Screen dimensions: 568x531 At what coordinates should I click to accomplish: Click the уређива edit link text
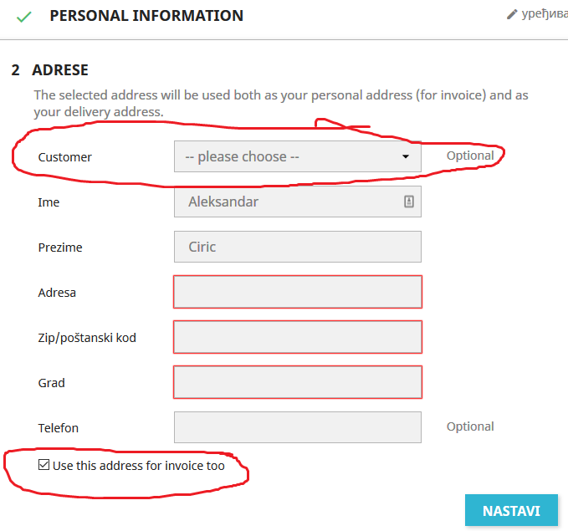pyautogui.click(x=545, y=14)
